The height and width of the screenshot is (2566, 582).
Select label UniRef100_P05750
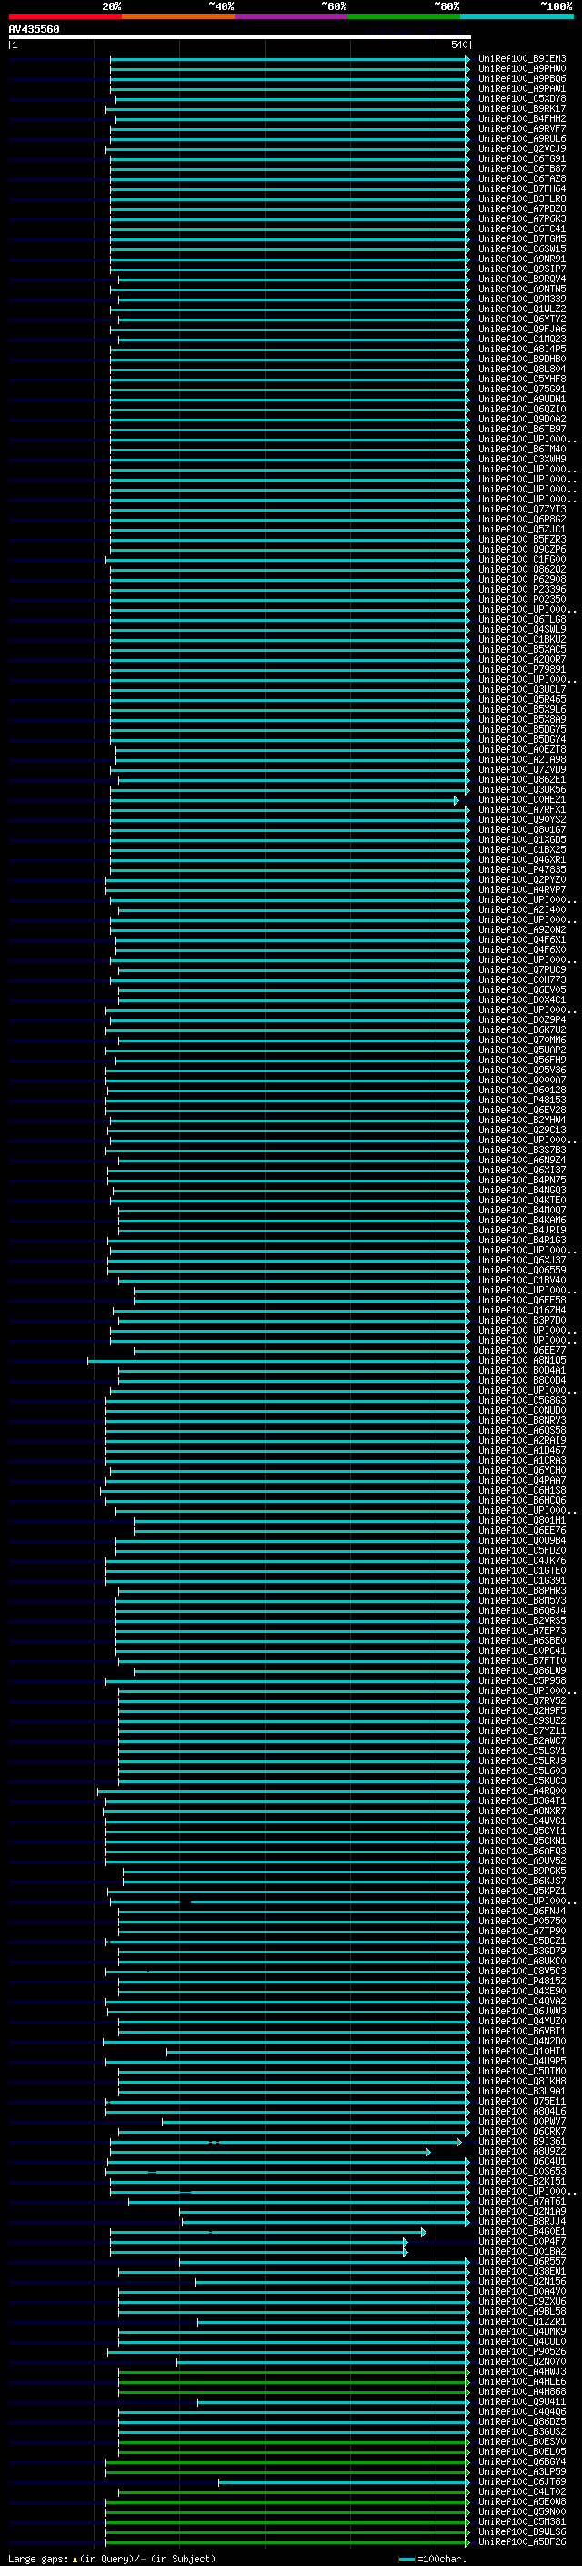521,1921
